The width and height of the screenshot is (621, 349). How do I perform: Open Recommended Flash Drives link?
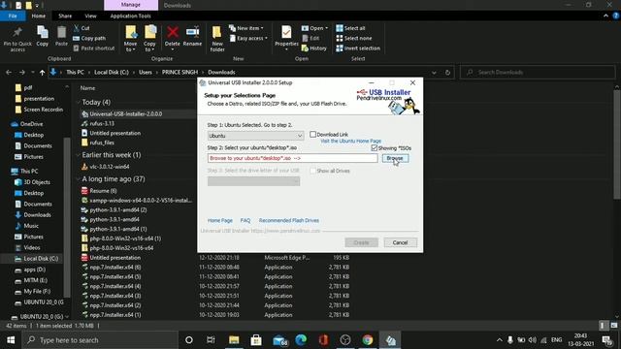(289, 220)
